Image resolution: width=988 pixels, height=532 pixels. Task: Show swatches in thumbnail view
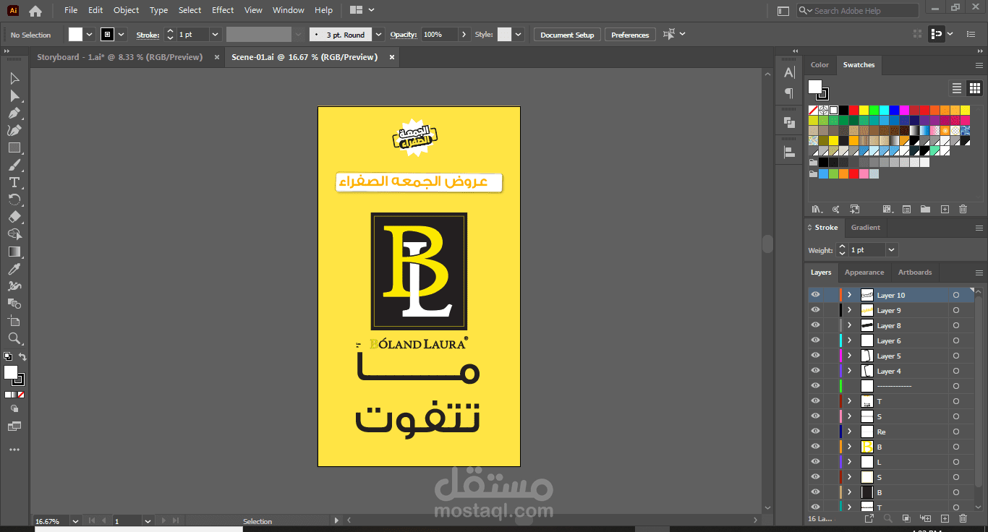974,88
